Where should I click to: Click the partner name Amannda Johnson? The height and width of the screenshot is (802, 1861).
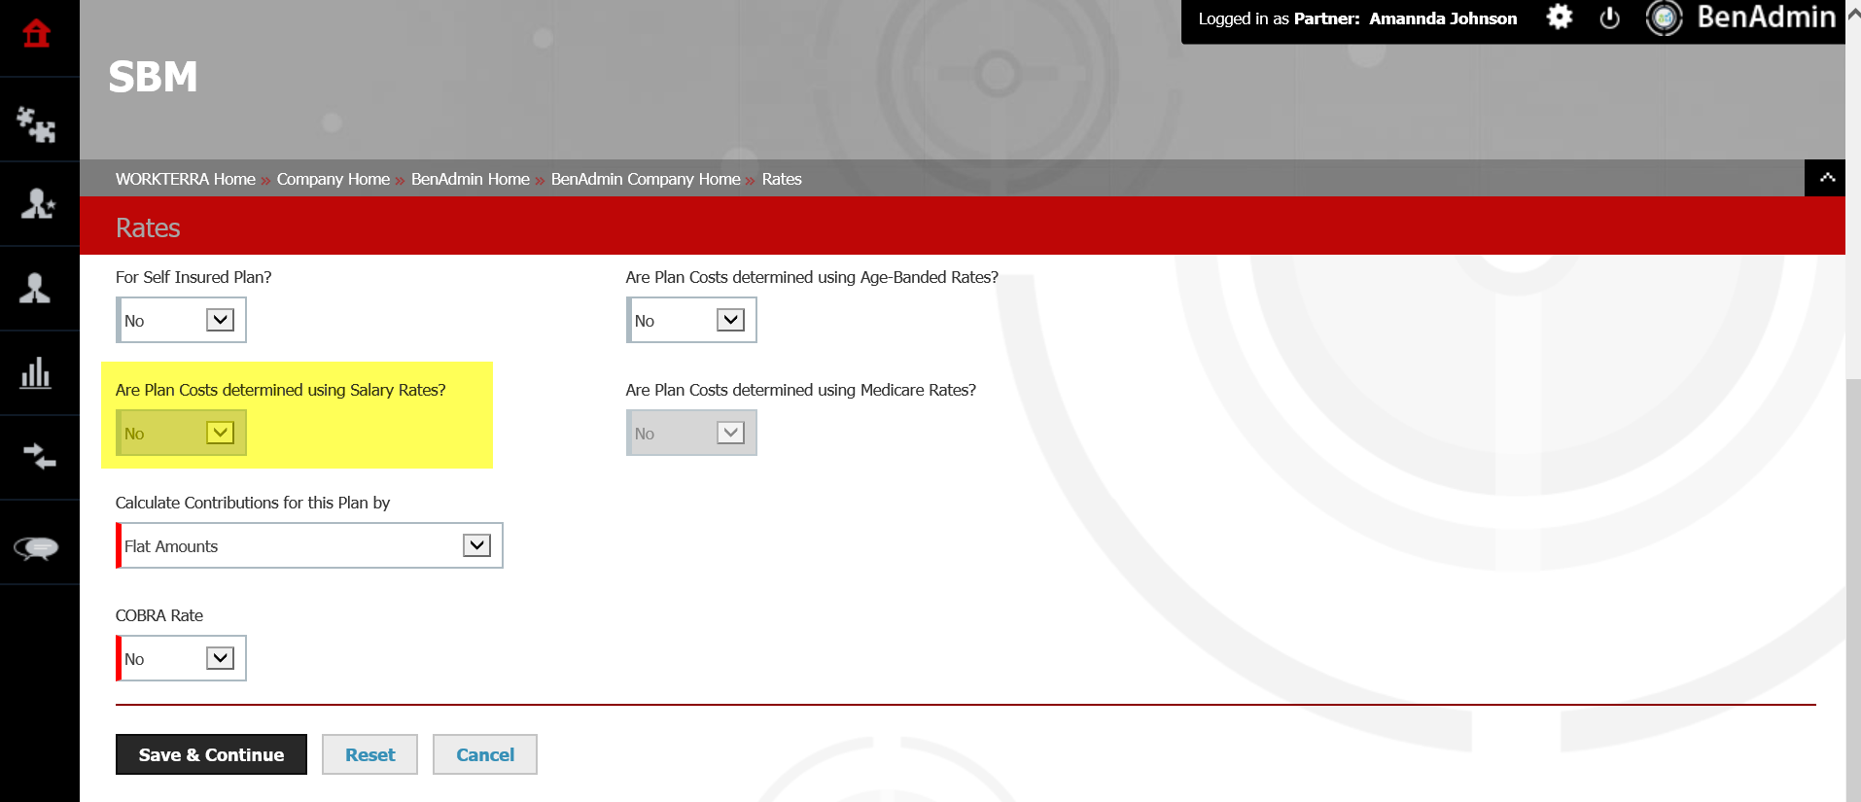[x=1443, y=18]
